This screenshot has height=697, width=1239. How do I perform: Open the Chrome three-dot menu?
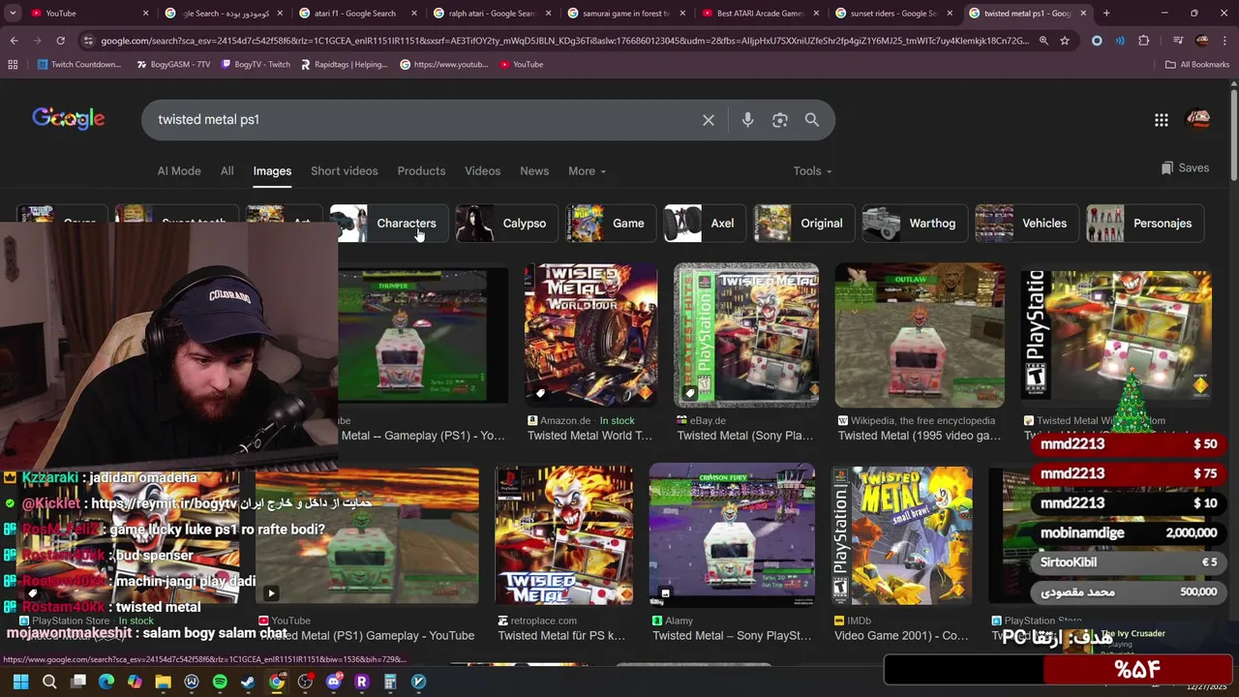[1224, 41]
